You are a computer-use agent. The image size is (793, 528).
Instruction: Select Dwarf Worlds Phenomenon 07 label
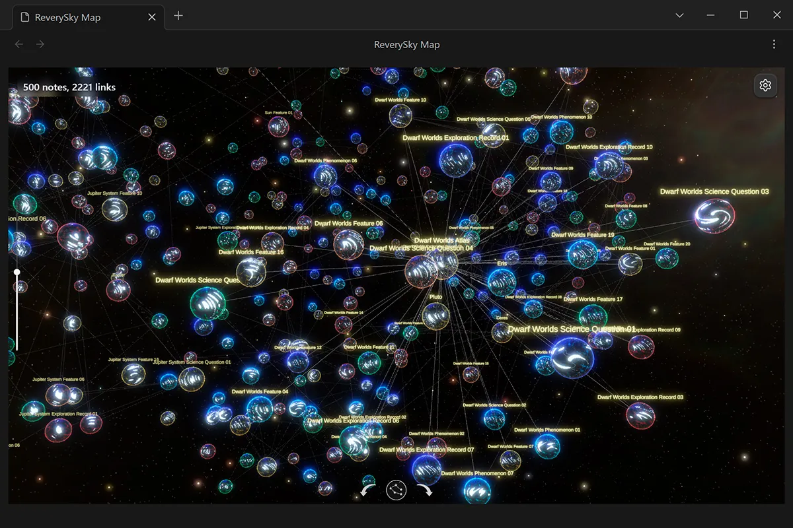tap(477, 473)
